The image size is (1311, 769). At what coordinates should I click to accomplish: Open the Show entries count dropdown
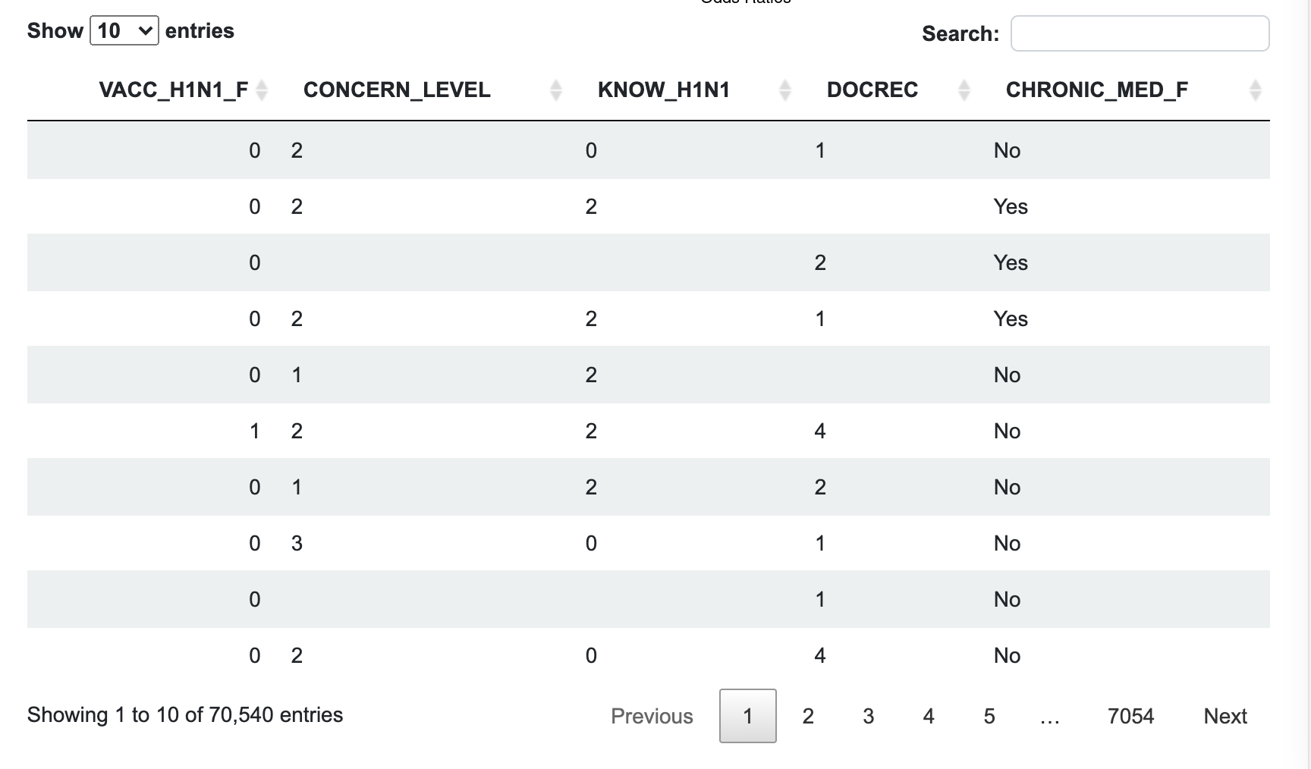point(124,31)
